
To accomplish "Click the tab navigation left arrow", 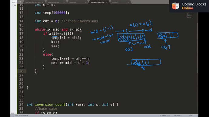I will pos(19,2).
